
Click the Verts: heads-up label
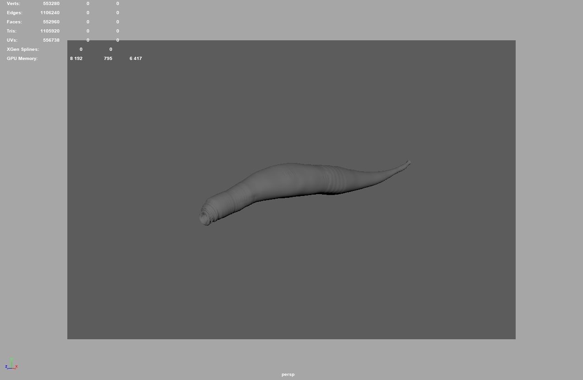pyautogui.click(x=13, y=4)
